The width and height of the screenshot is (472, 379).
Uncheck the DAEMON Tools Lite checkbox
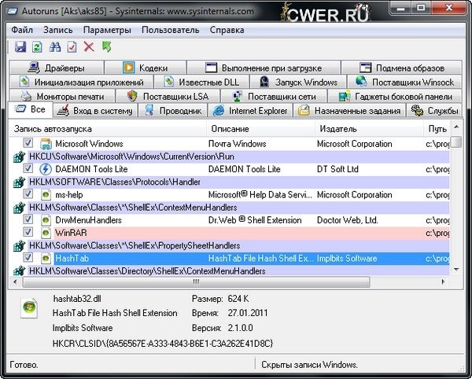[x=28, y=169]
